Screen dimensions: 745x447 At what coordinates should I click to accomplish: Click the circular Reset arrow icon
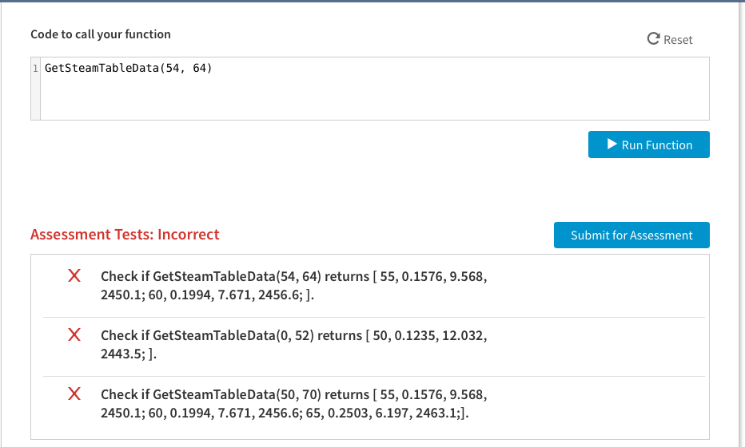[653, 39]
